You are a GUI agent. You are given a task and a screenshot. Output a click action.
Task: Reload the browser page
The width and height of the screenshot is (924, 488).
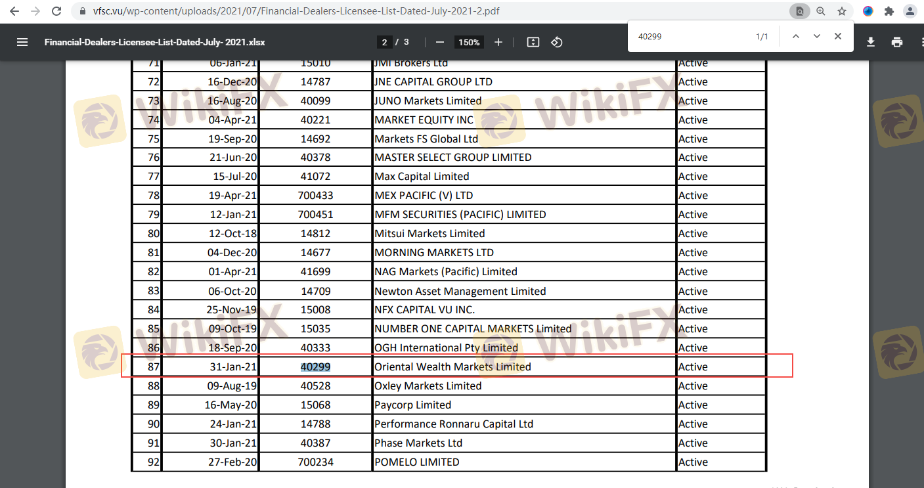point(56,11)
